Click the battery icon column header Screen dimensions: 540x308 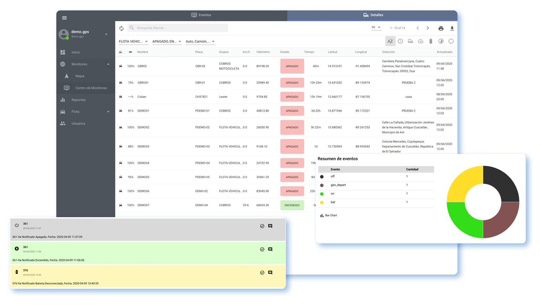131,52
